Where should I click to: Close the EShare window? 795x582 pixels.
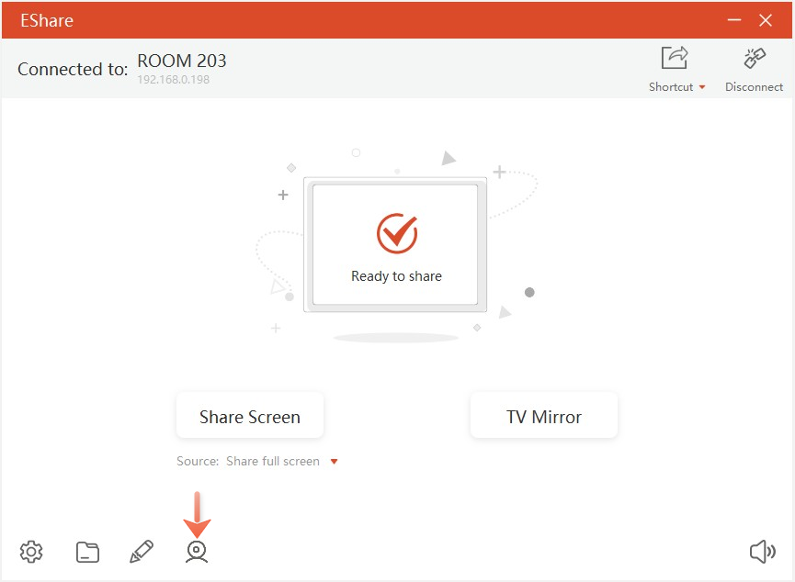pyautogui.click(x=766, y=20)
